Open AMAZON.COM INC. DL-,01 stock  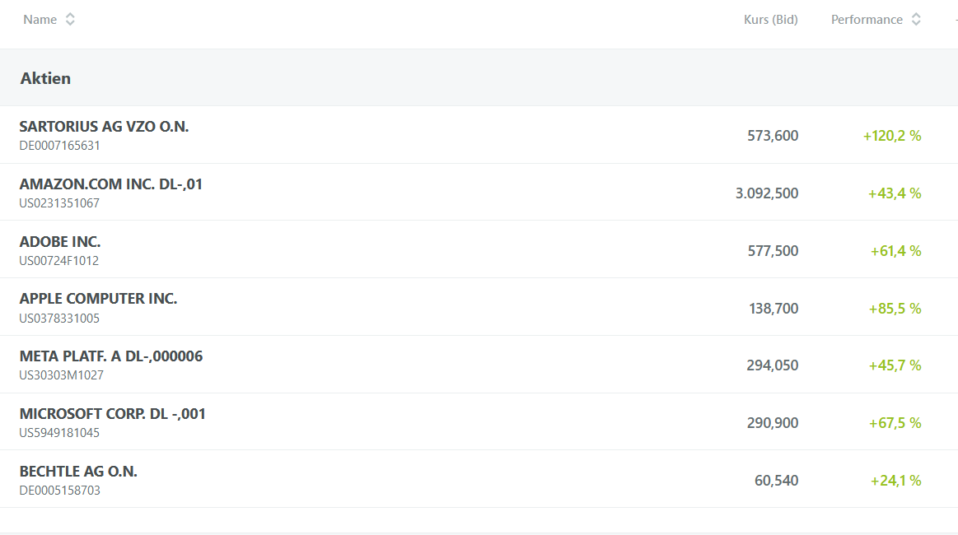coord(110,184)
